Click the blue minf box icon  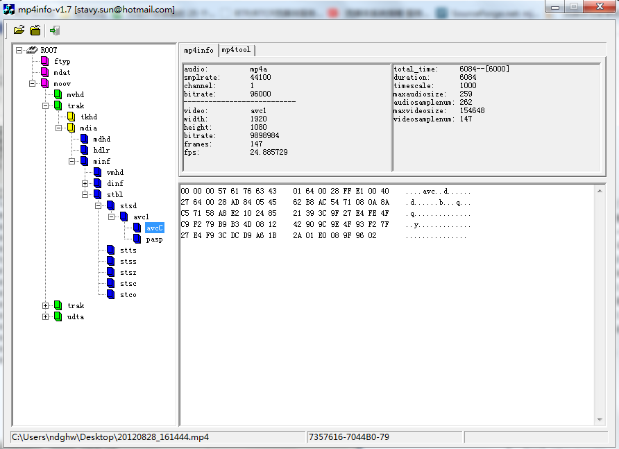(x=85, y=161)
